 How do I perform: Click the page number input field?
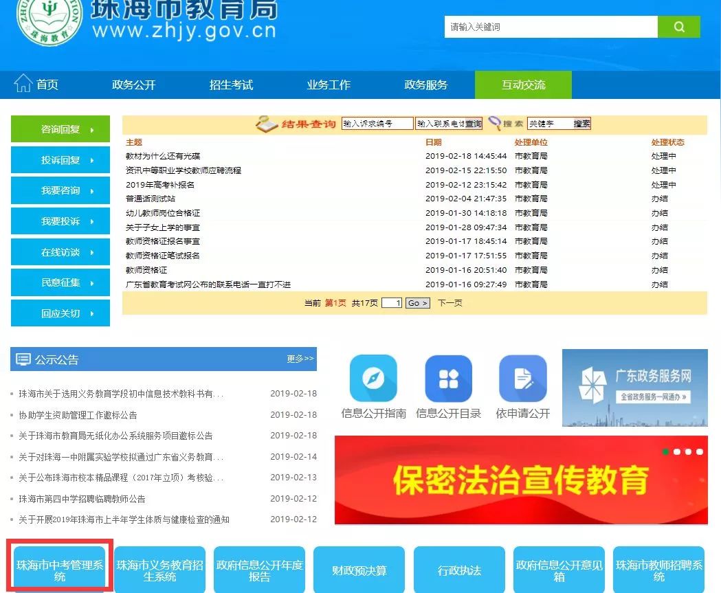(392, 302)
